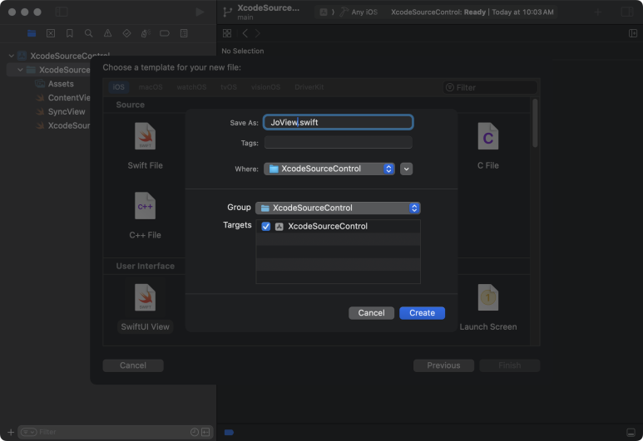Click the main branch label
This screenshot has width=643, height=441.
pyautogui.click(x=245, y=17)
